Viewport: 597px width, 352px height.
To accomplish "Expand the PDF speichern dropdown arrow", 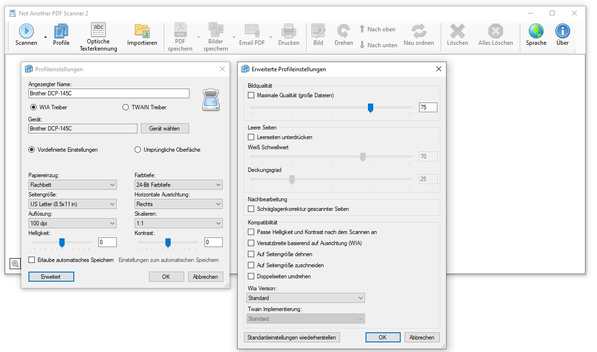I will 198,37.
